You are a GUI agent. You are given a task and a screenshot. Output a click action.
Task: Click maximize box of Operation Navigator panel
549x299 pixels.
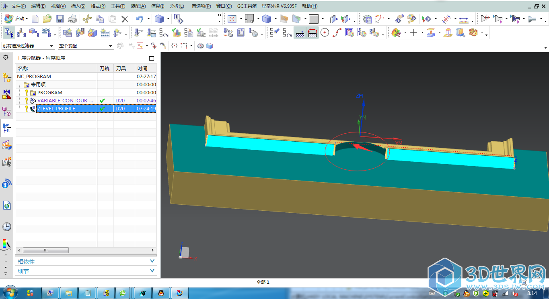(152, 58)
